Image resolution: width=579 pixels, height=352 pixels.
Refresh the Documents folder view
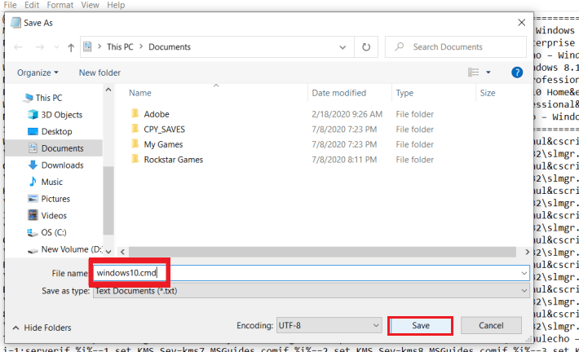pos(366,47)
